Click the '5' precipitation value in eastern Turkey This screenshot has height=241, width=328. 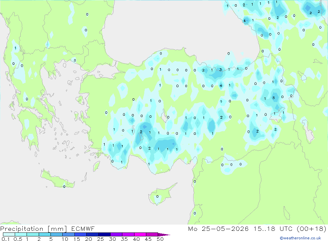(274, 98)
